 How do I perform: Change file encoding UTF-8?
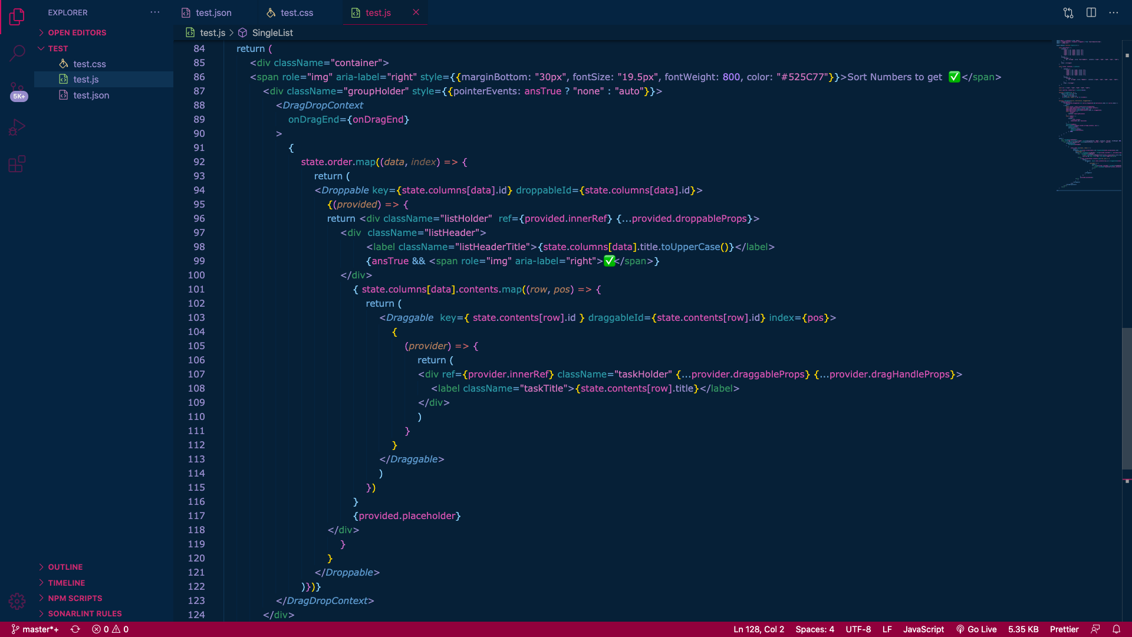[858, 629]
